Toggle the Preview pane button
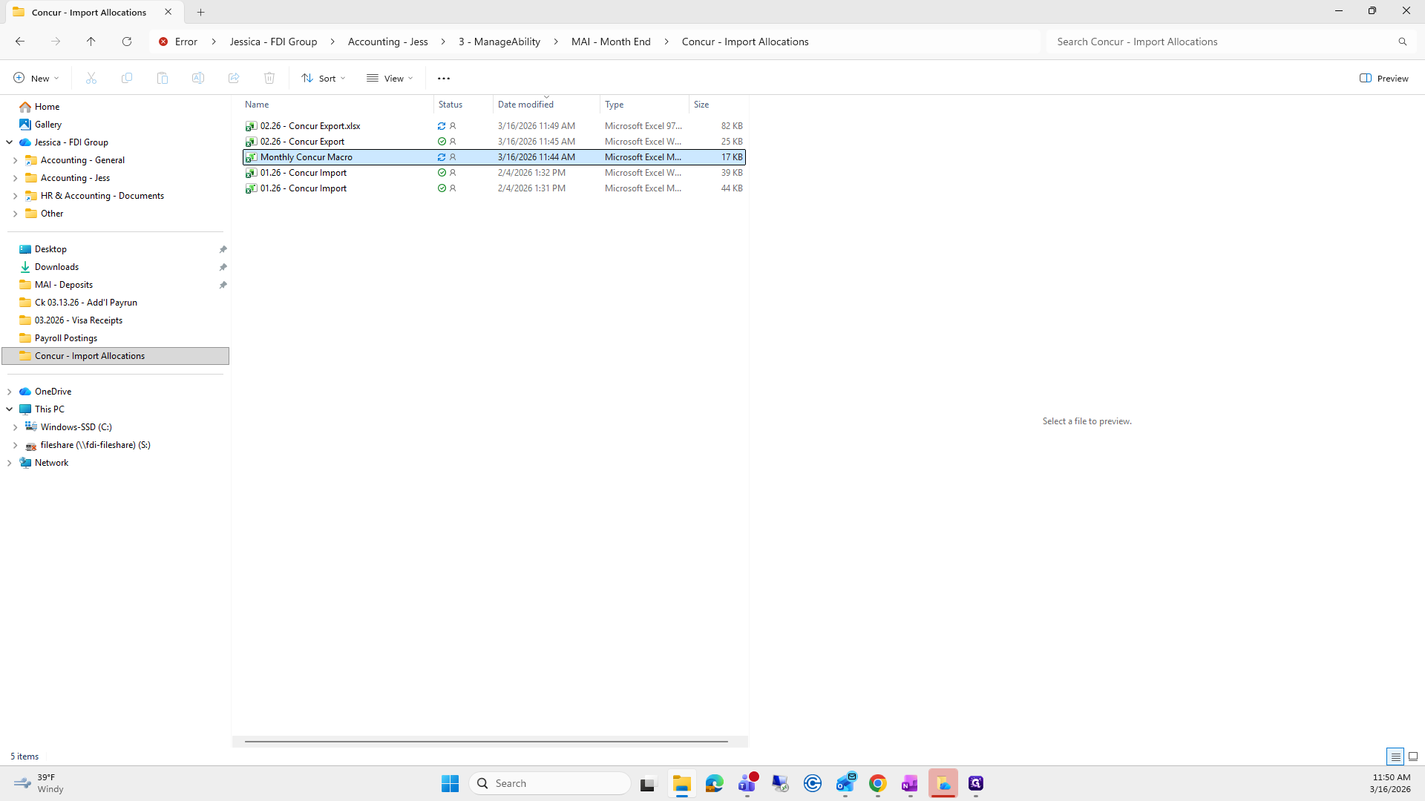1425x801 pixels. pos(1384,78)
